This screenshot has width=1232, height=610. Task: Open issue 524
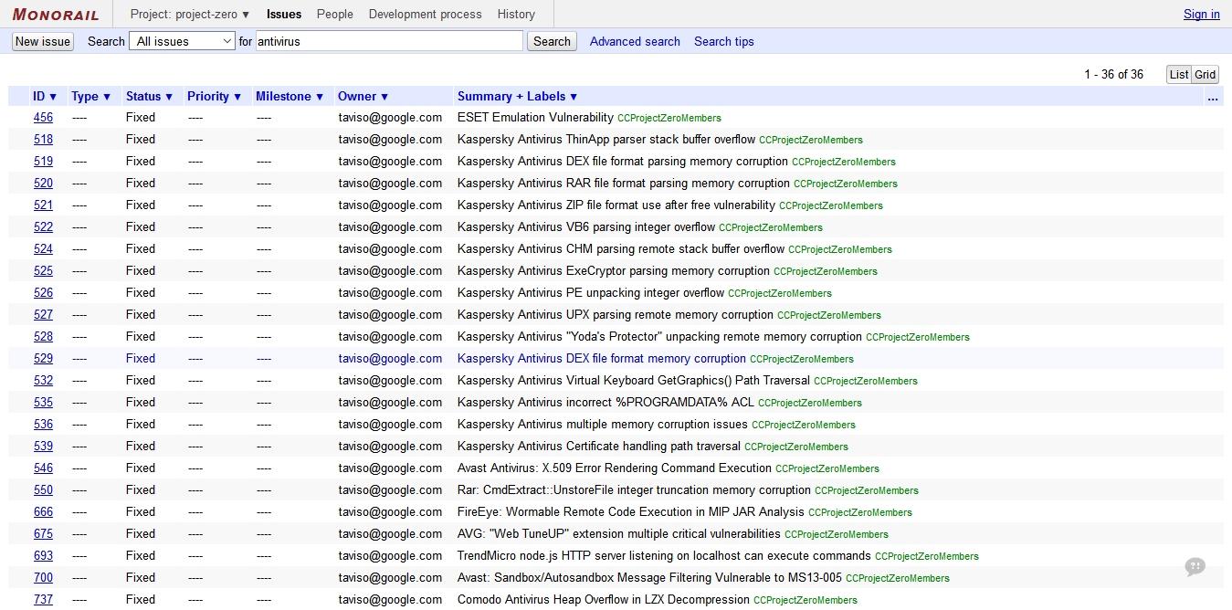(x=43, y=249)
